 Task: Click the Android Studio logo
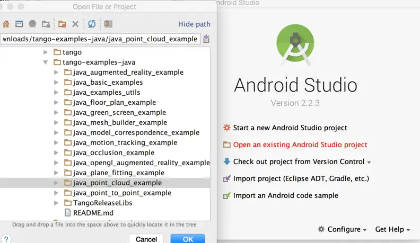click(x=295, y=44)
